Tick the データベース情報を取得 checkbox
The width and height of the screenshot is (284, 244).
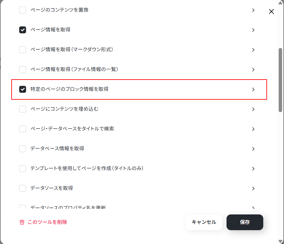click(23, 149)
